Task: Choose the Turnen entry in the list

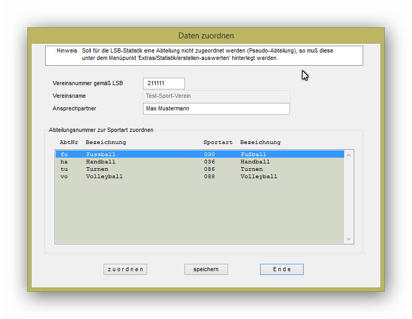Action: (x=200, y=169)
